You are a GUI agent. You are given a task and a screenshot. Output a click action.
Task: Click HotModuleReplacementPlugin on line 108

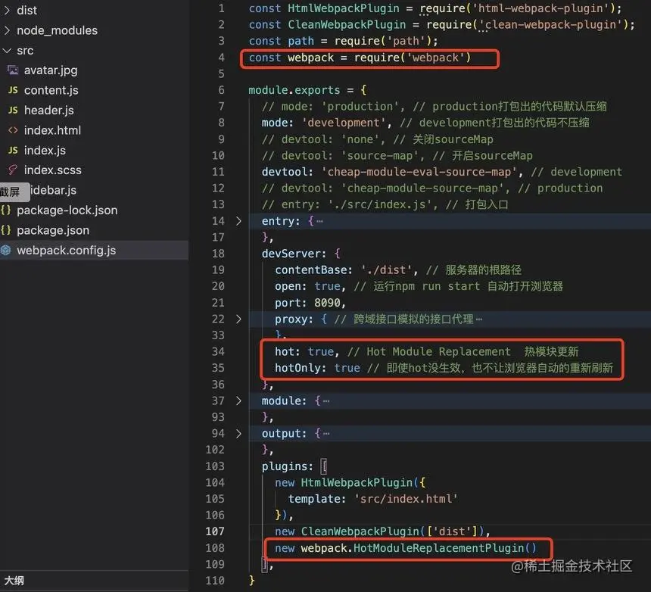[439, 548]
